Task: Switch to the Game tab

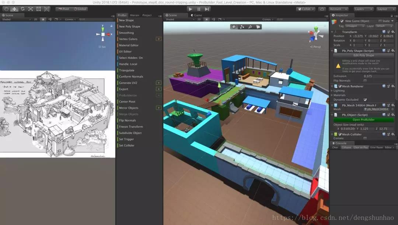Action: pyautogui.click(x=196, y=15)
